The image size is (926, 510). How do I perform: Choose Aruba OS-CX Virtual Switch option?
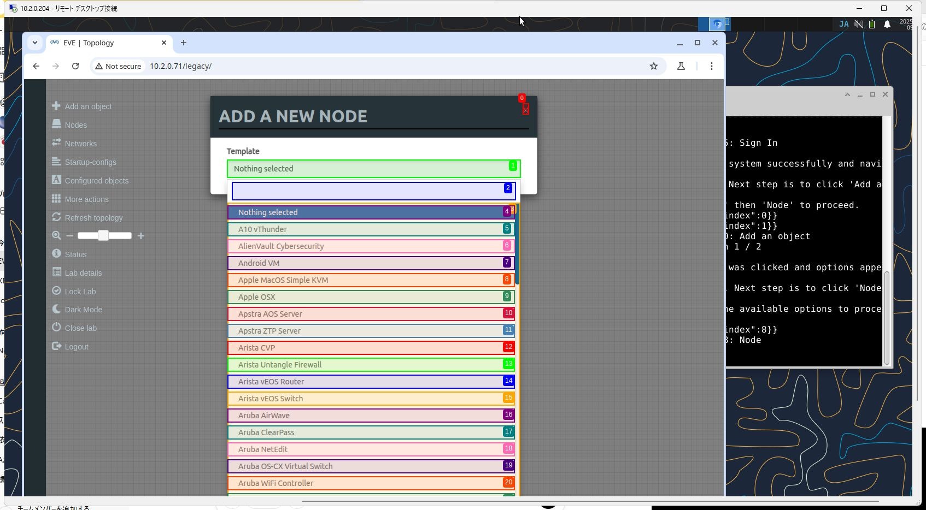pos(371,466)
